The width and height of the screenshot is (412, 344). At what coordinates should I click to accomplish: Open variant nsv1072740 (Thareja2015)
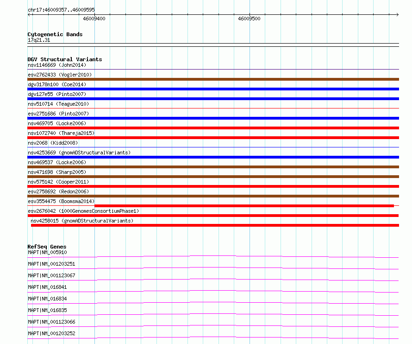61,133
